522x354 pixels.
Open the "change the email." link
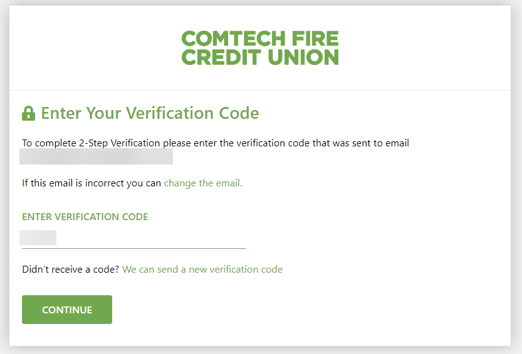[203, 183]
